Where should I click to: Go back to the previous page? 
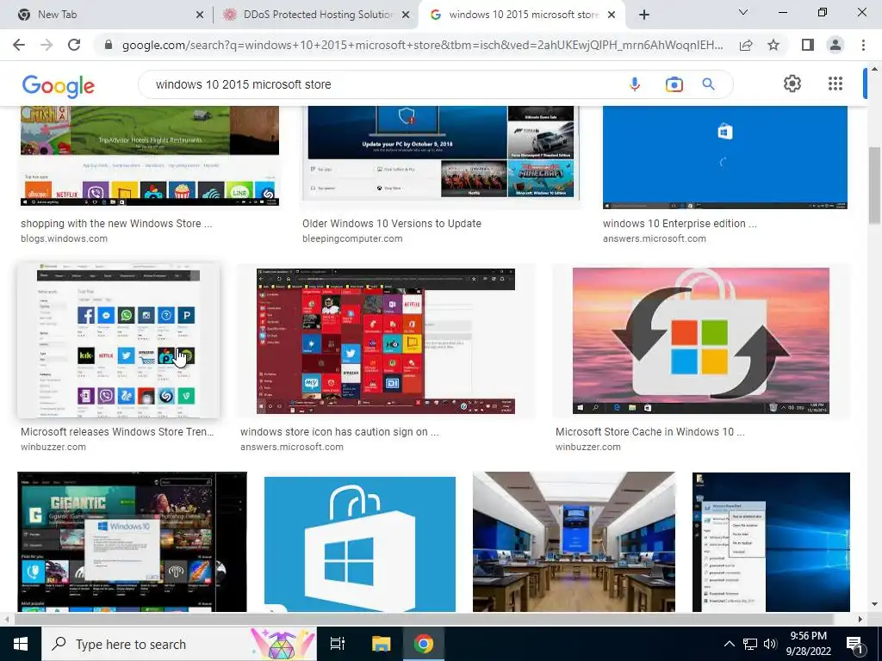19,45
